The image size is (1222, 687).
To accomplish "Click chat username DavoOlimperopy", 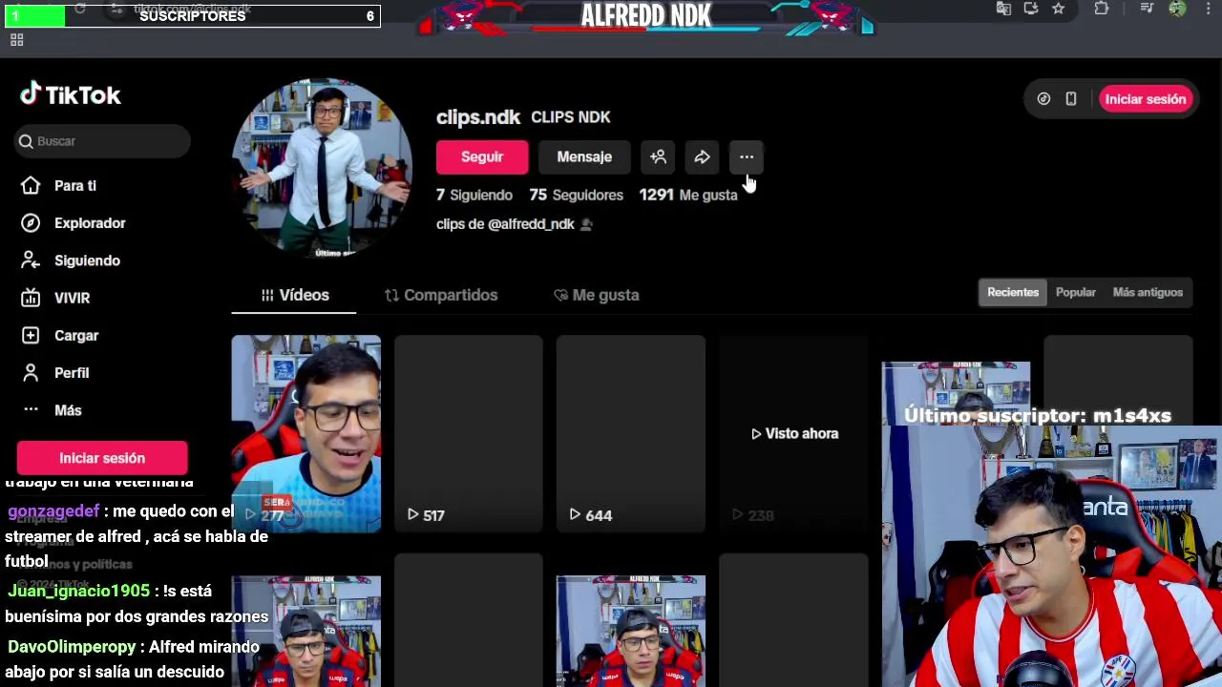I will click(73, 647).
